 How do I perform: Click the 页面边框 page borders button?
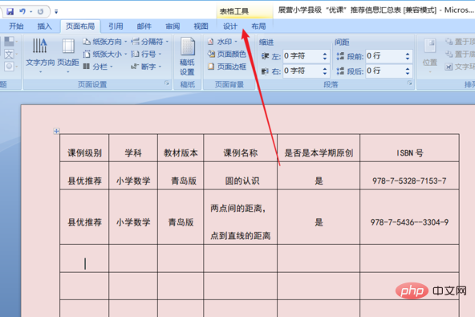[226, 67]
